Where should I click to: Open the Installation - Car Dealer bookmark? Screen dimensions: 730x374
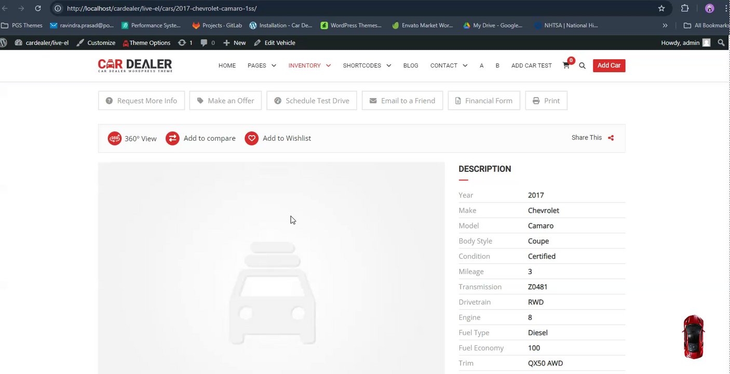281,25
